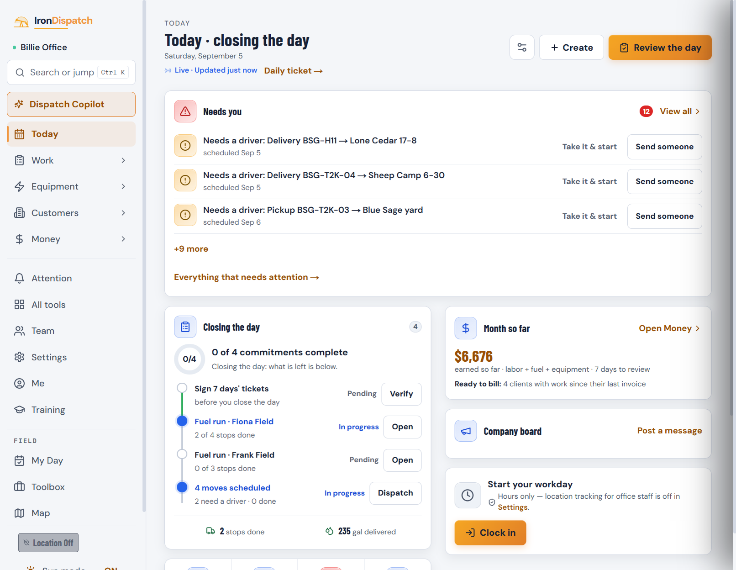Click the Search or jump field
This screenshot has height=570, width=736.
click(x=71, y=72)
